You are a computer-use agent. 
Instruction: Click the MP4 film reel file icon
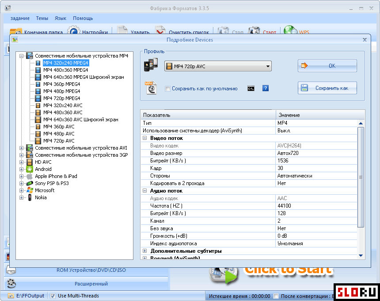coord(151,88)
